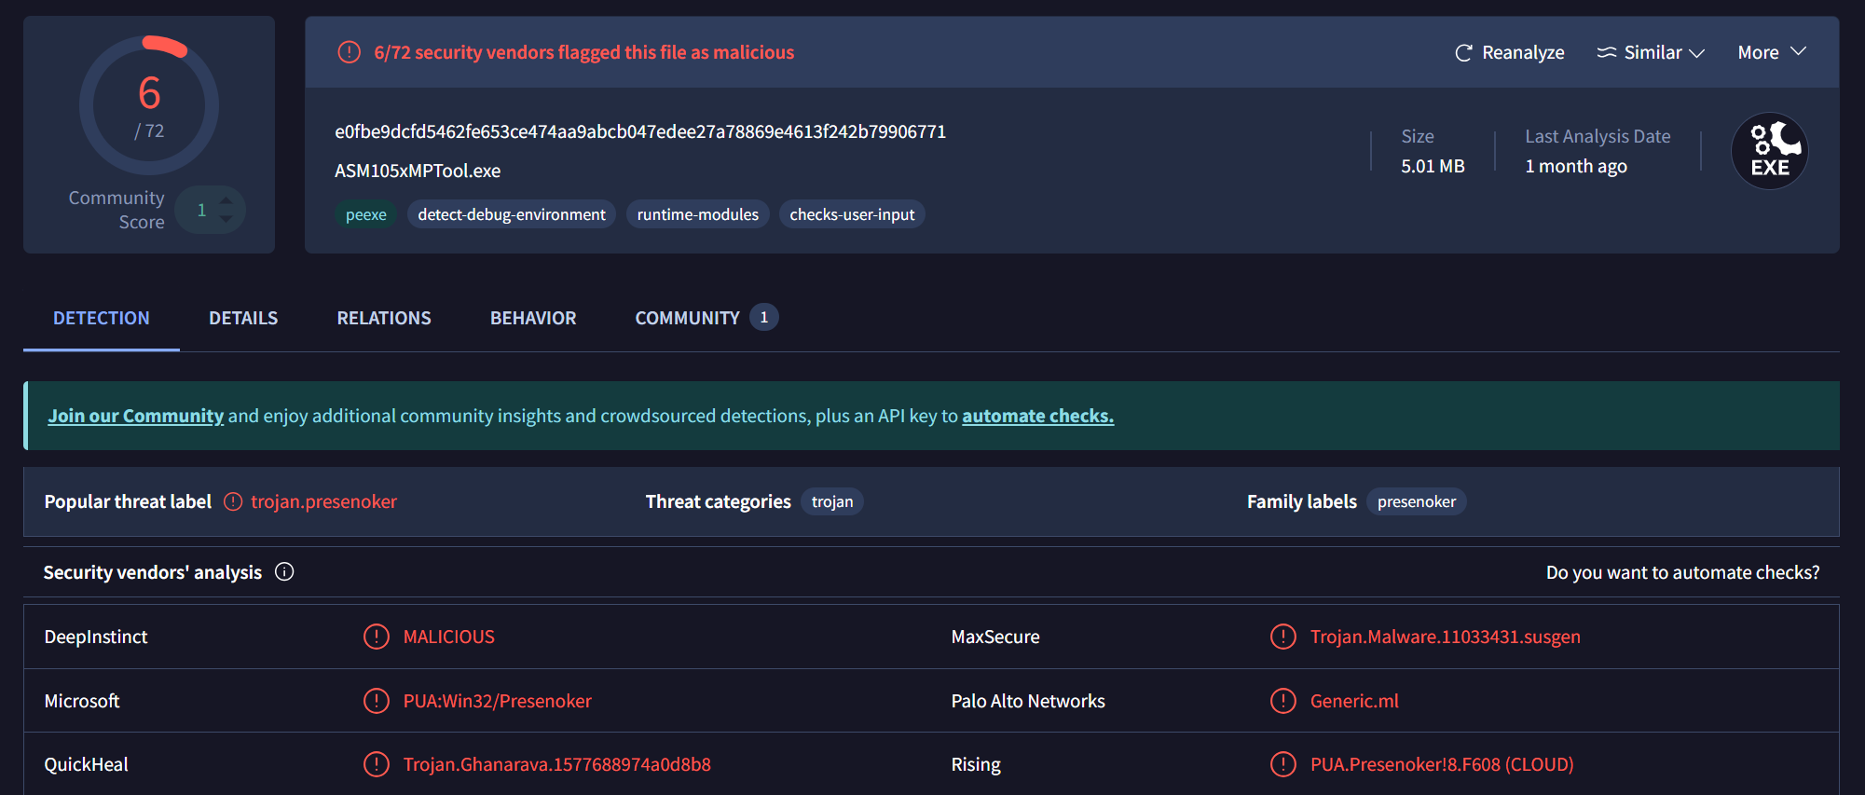Click the 6/72 detection score gauge
Viewport: 1865px width, 795px height.
pos(149,105)
